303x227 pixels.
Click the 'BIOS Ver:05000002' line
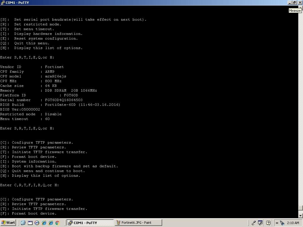pyautogui.click(x=20, y=109)
